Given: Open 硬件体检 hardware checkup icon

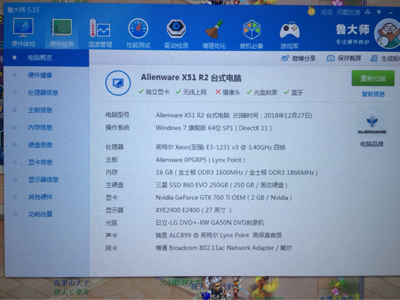Looking at the screenshot, I should 23,31.
